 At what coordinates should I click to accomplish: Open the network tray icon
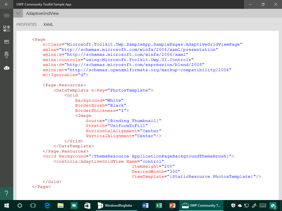tap(246, 206)
